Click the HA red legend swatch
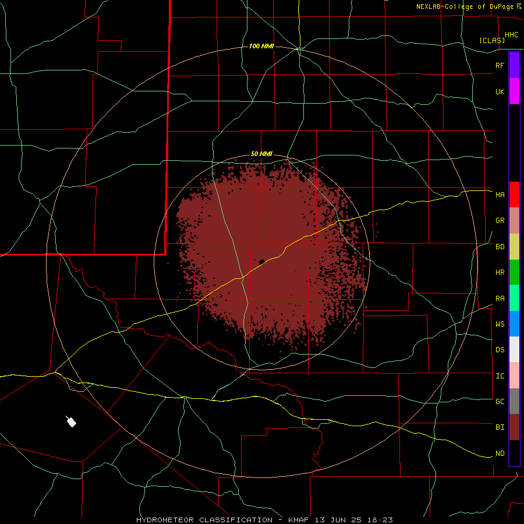The width and height of the screenshot is (524, 524). pos(514,194)
